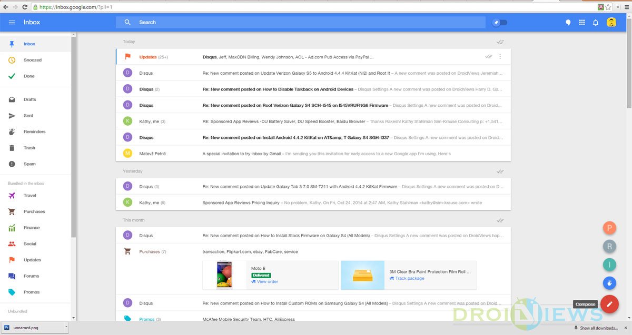Image resolution: width=632 pixels, height=335 pixels.
Task: Click the browser address bar
Action: pyautogui.click(x=314, y=7)
